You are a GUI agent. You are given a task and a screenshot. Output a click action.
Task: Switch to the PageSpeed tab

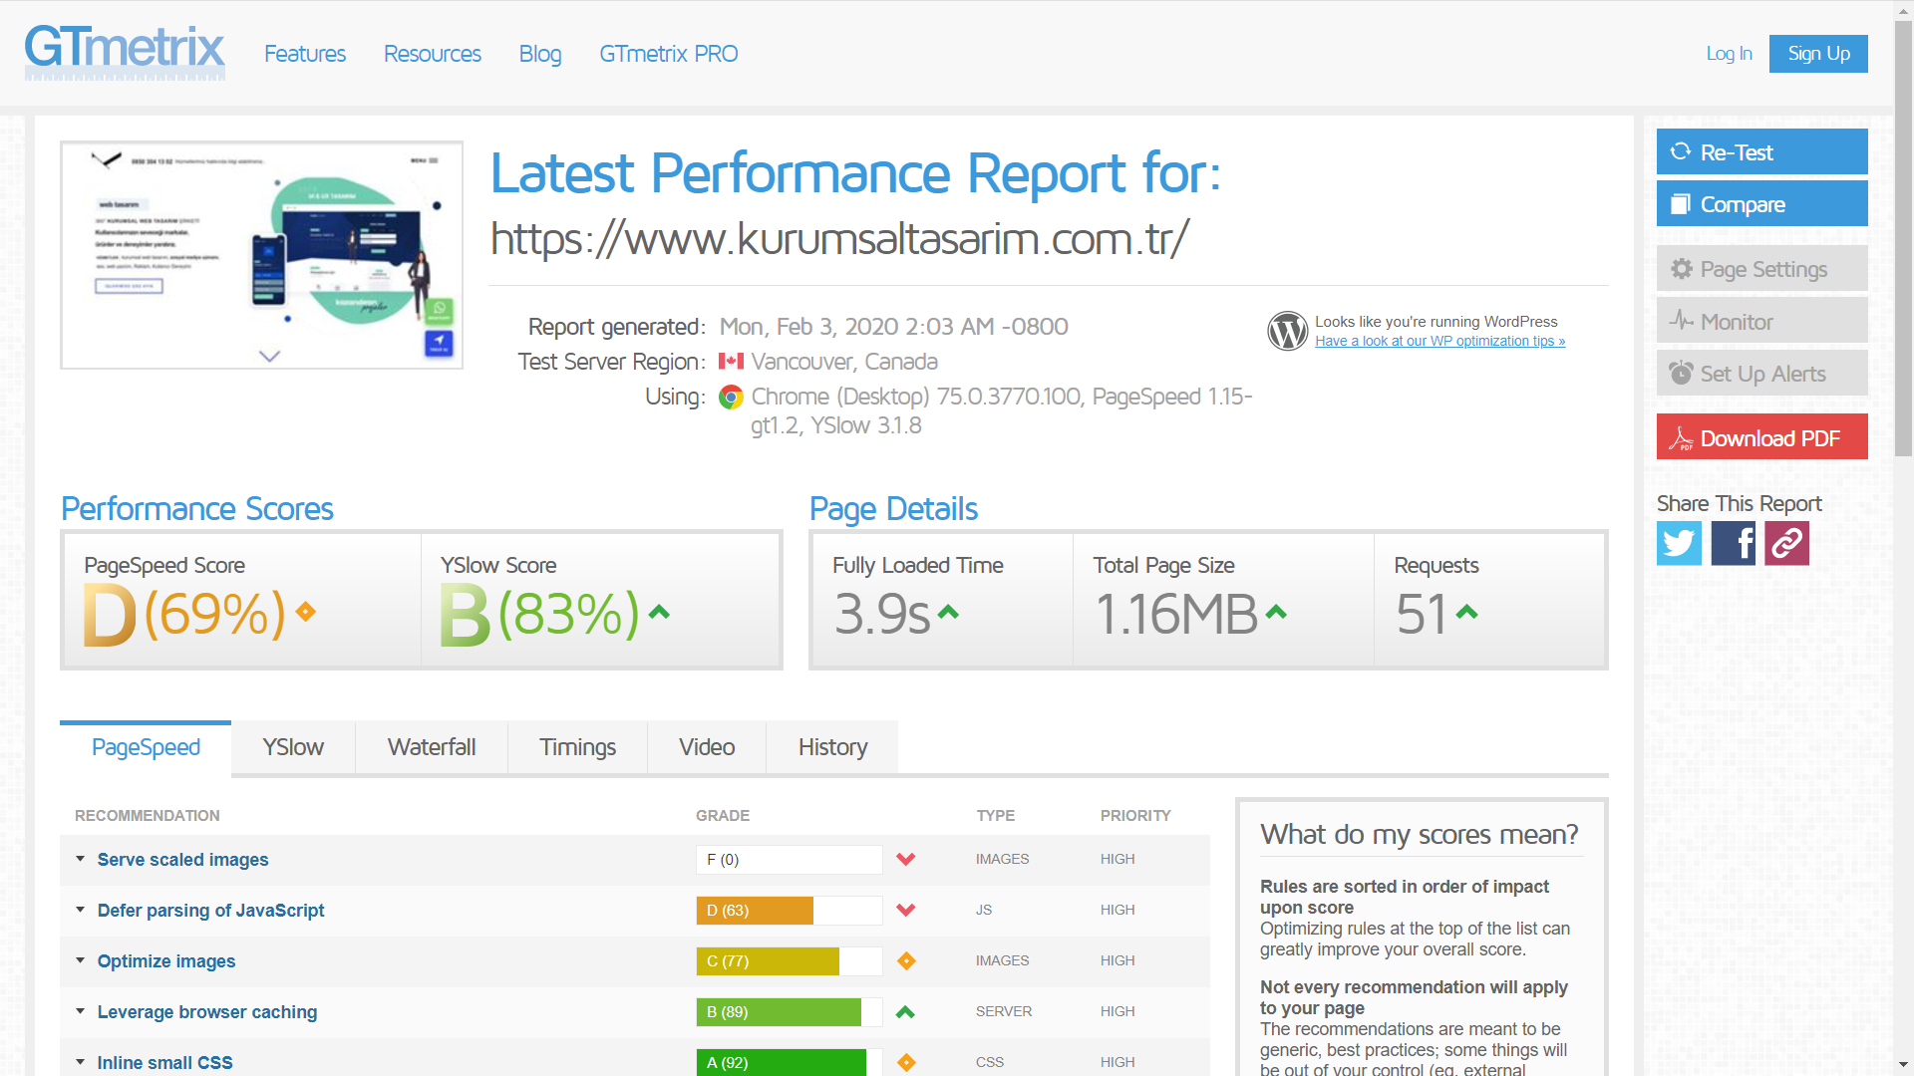(146, 747)
